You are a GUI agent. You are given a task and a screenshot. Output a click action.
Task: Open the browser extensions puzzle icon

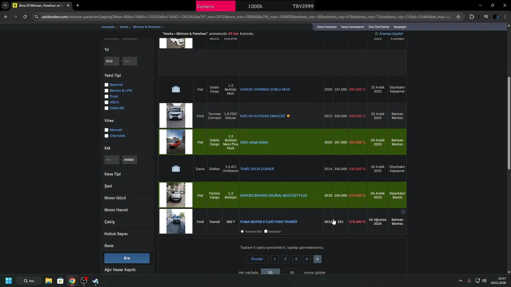pyautogui.click(x=471, y=17)
